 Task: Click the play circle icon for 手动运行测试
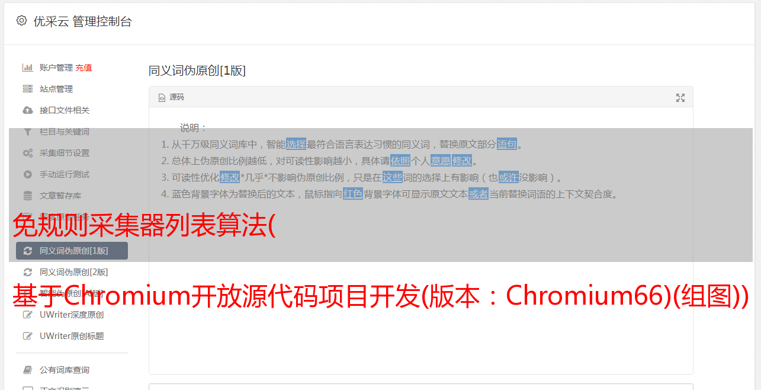tap(27, 174)
